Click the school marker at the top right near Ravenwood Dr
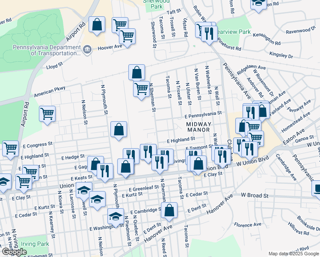This screenshot has width=320, height=257. (x=258, y=4)
